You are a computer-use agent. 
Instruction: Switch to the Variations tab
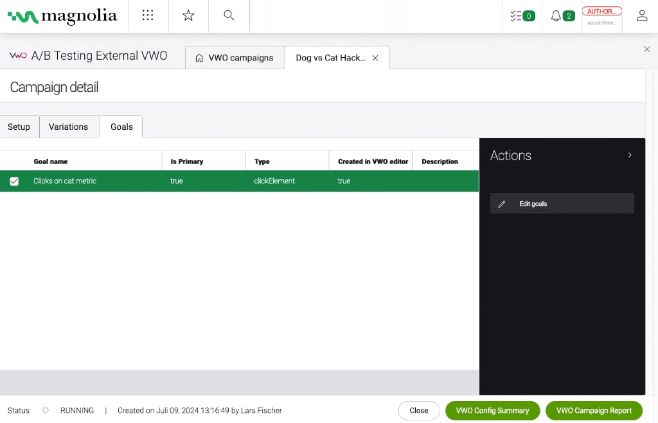pos(68,127)
